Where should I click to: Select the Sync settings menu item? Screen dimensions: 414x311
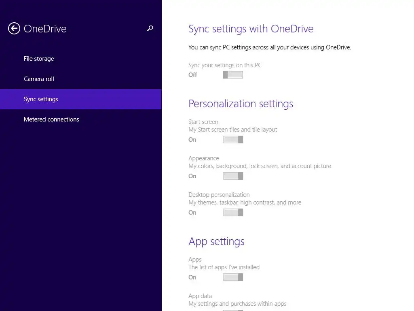[x=81, y=99]
